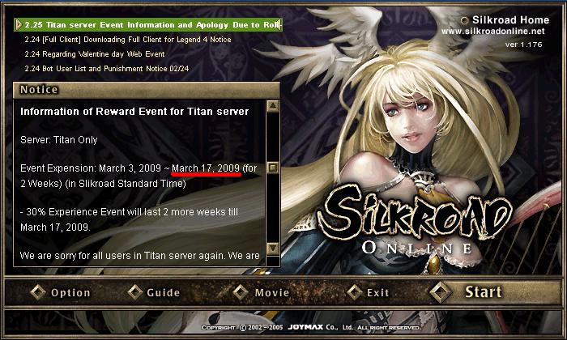Click the diamond icon beside Option
Viewport: 567px width, 340px height.
pyautogui.click(x=38, y=292)
